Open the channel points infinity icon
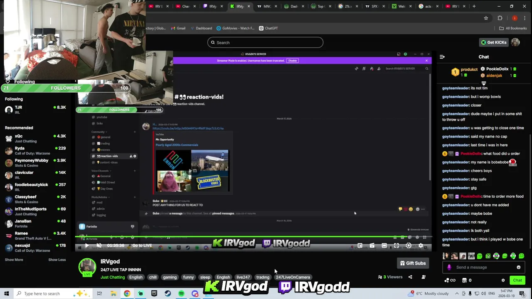This screenshot has width=532, height=299. [450, 280]
